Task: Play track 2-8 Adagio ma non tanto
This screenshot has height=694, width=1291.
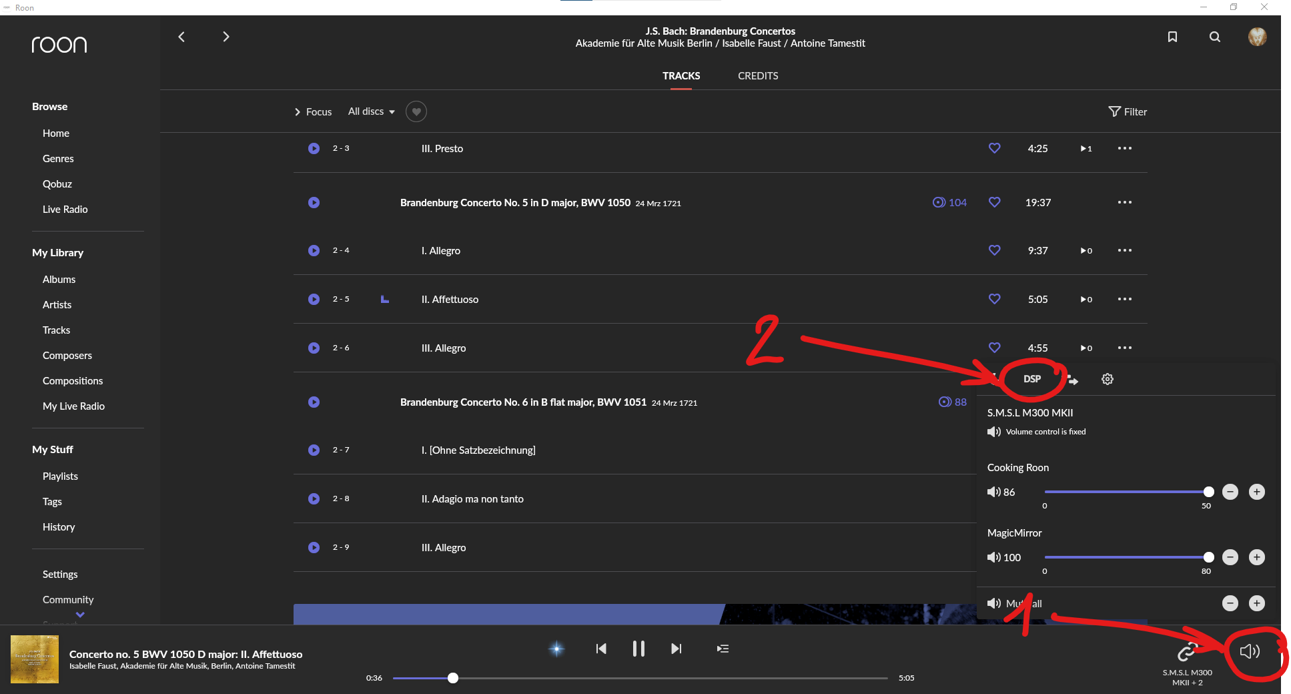Action: point(314,498)
